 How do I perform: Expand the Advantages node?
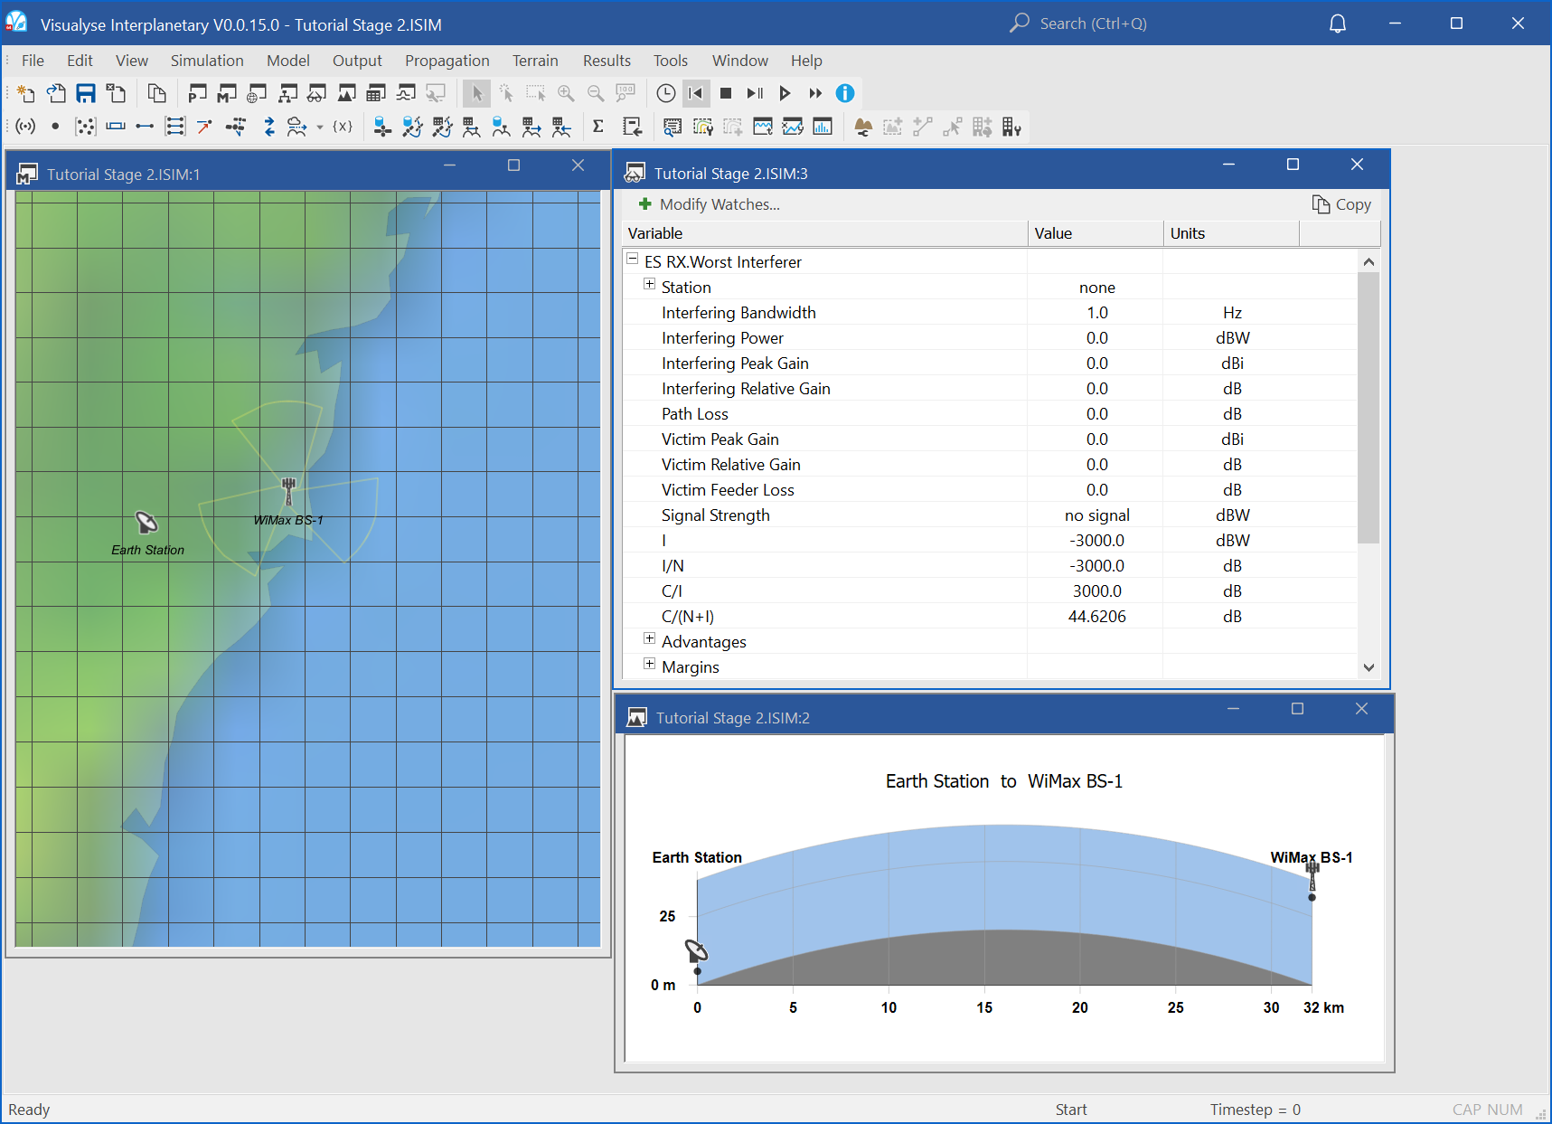coord(649,638)
